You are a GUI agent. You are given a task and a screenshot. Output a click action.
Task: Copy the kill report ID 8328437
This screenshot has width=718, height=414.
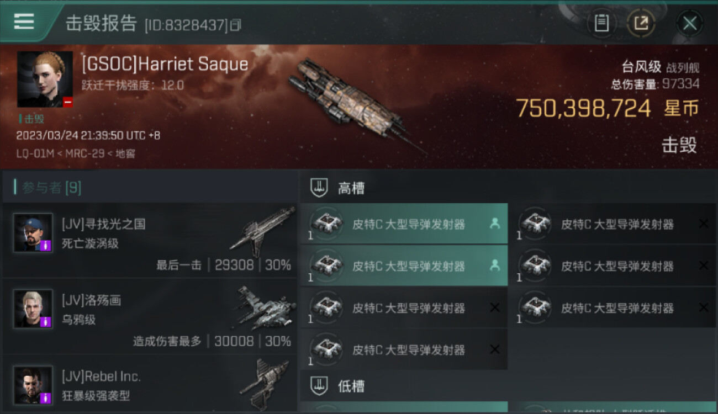pos(236,25)
